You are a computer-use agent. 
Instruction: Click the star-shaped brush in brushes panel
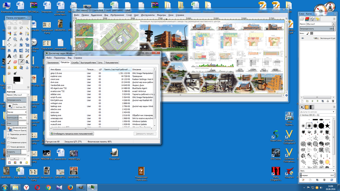point(327,126)
